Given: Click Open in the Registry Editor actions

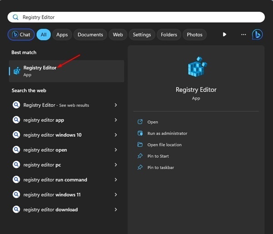Looking at the screenshot, I should (x=152, y=122).
